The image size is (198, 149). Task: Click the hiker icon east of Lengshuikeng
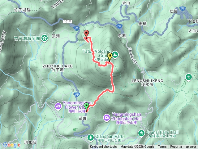pos(189,77)
